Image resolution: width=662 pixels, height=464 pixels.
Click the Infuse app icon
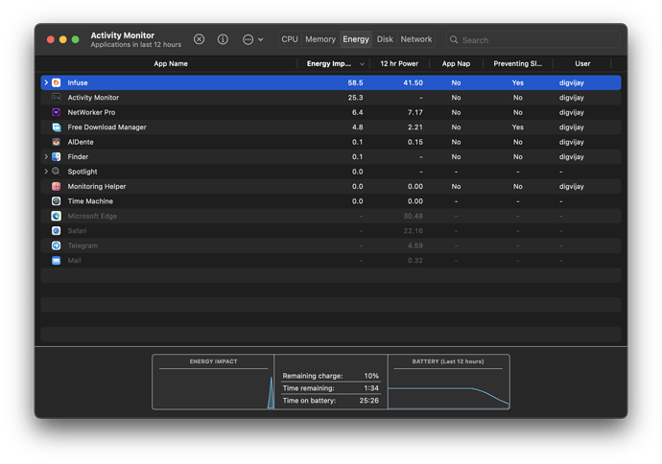57,82
